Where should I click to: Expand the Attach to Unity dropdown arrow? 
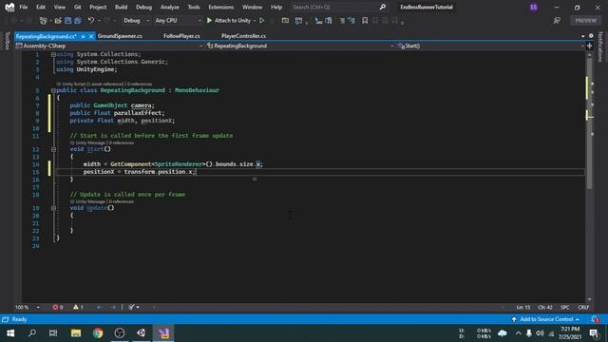tap(255, 20)
